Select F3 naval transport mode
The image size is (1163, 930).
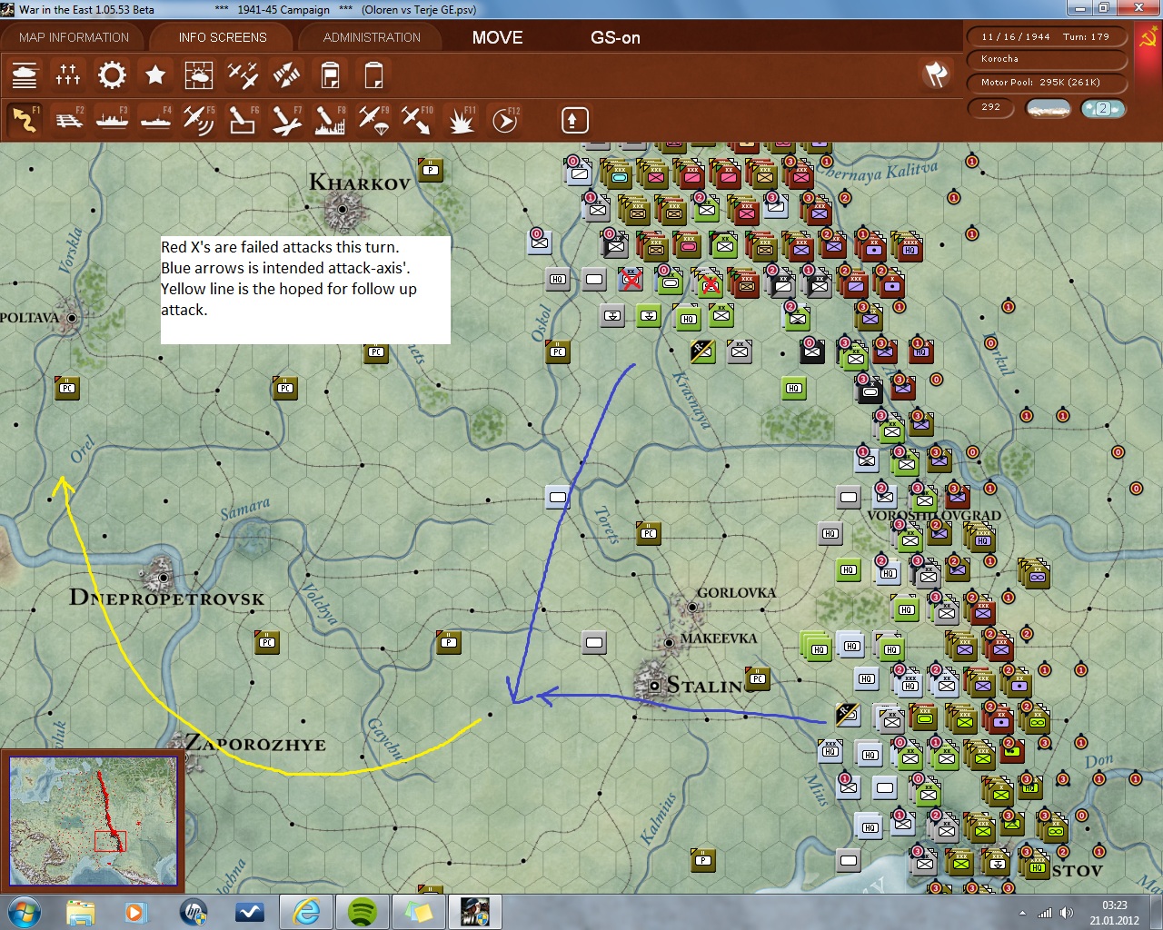[x=112, y=120]
